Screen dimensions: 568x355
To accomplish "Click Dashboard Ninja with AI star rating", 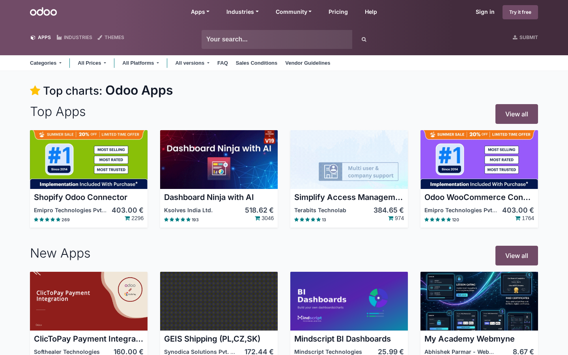I will 177,220.
